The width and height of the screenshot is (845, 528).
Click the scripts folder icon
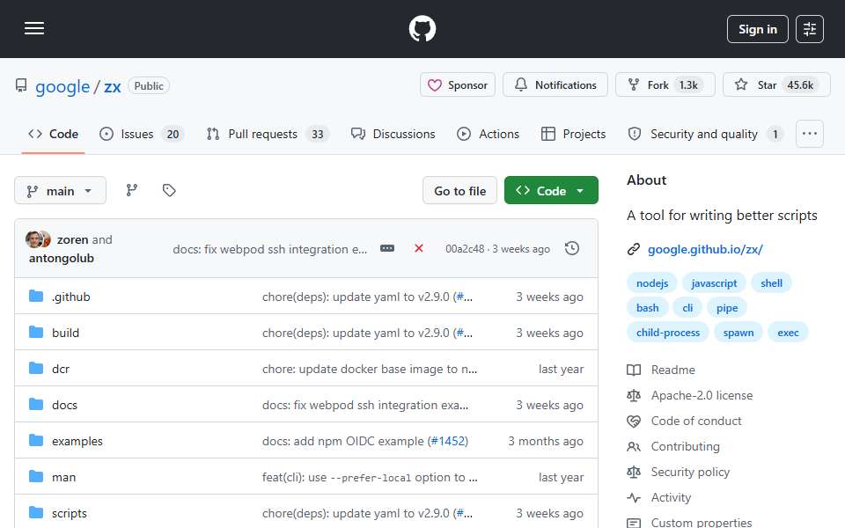coord(36,513)
